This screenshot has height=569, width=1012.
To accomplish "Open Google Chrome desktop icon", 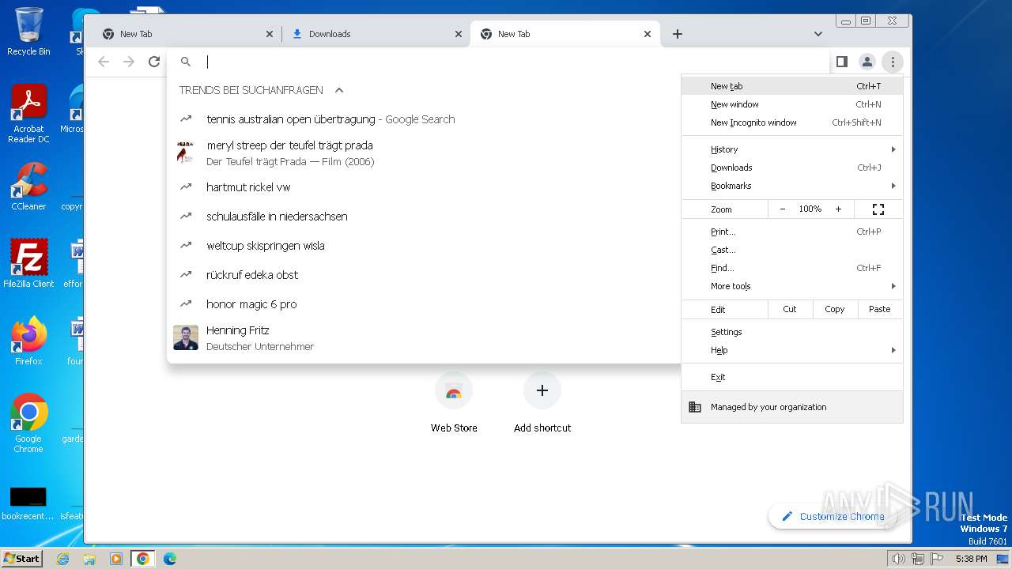I will 28,424.
